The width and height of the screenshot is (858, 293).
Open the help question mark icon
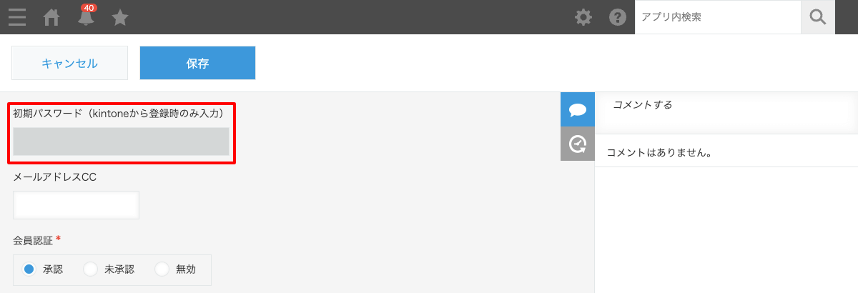coord(618,17)
